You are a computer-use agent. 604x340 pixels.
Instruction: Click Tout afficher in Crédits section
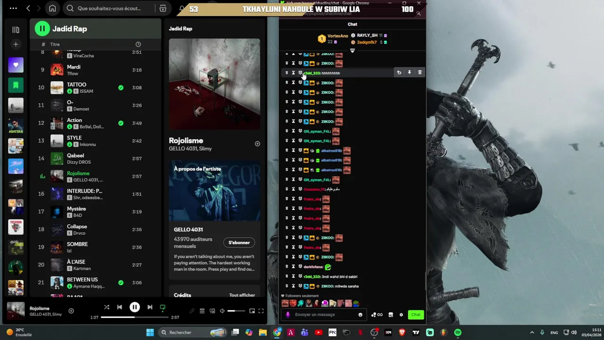(242, 295)
